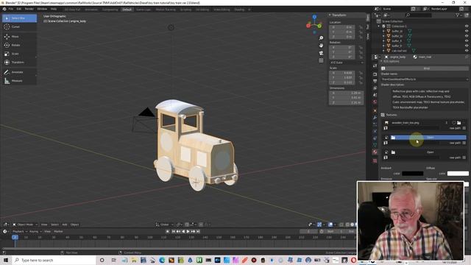The image size is (471, 265).
Task: Collapse the IGS options panel
Action: pyautogui.click(x=382, y=61)
